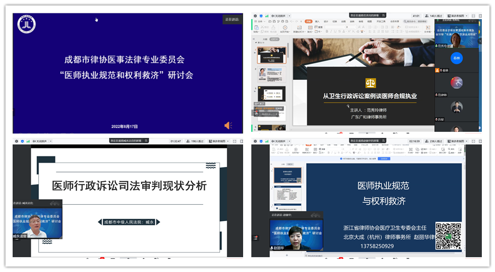The image size is (495, 272).
Task: Click 春林 participant avatar
Action: point(457,58)
